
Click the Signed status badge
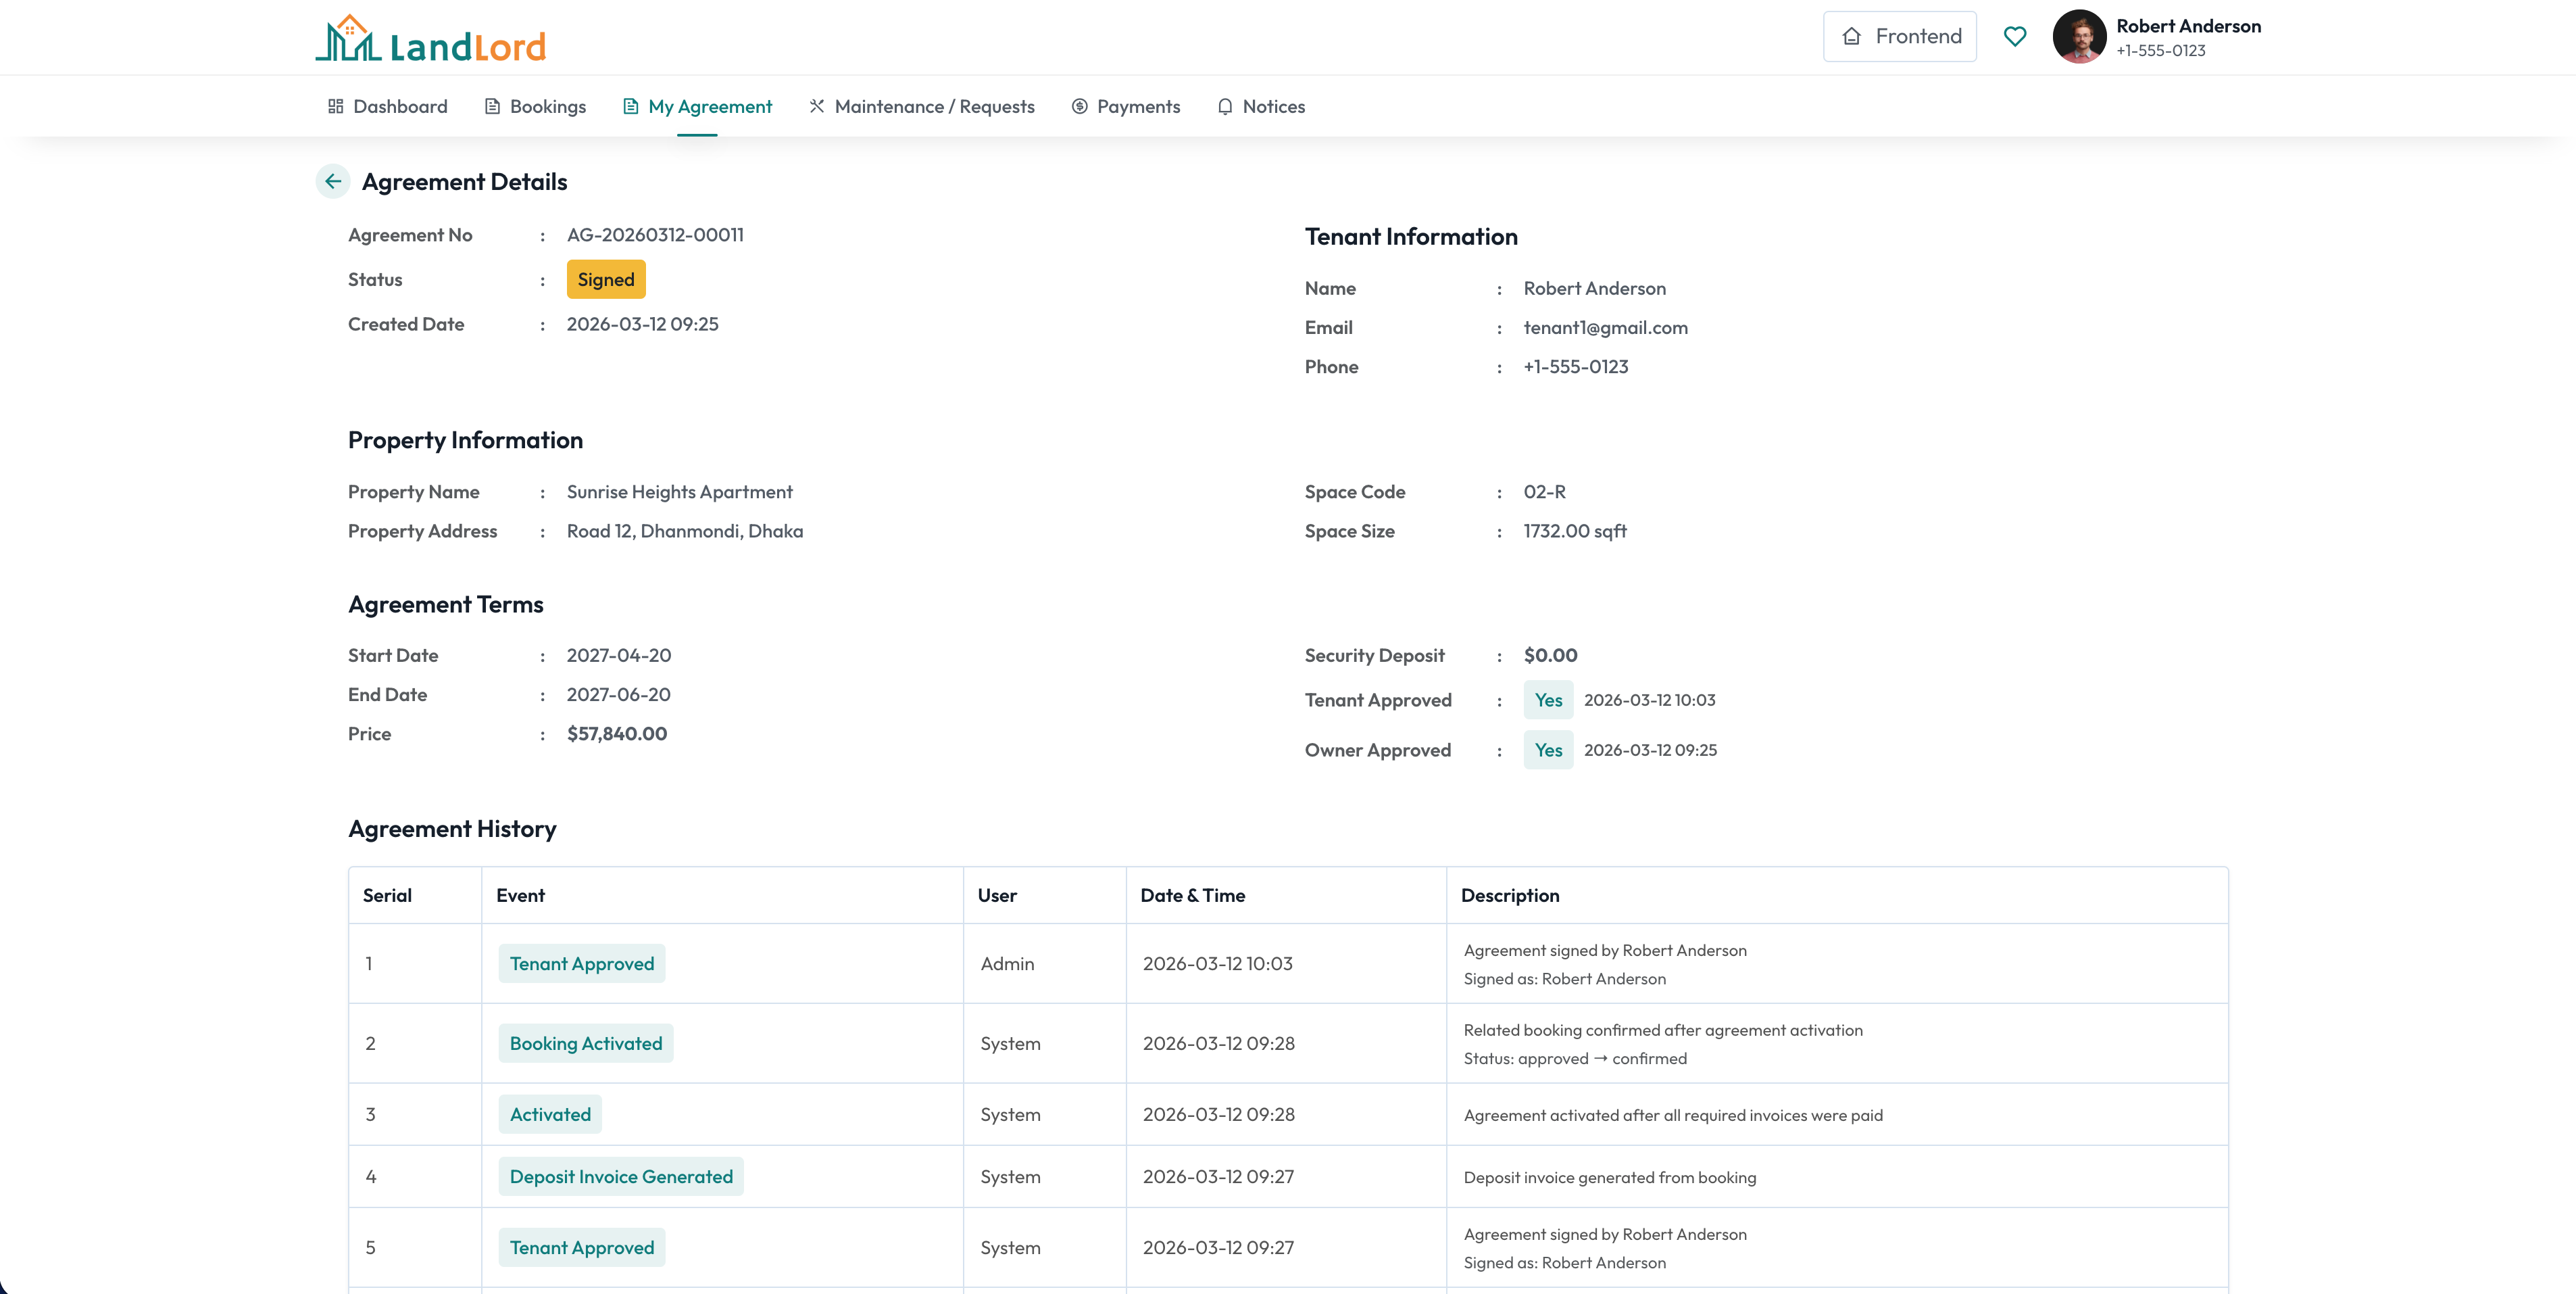[605, 279]
